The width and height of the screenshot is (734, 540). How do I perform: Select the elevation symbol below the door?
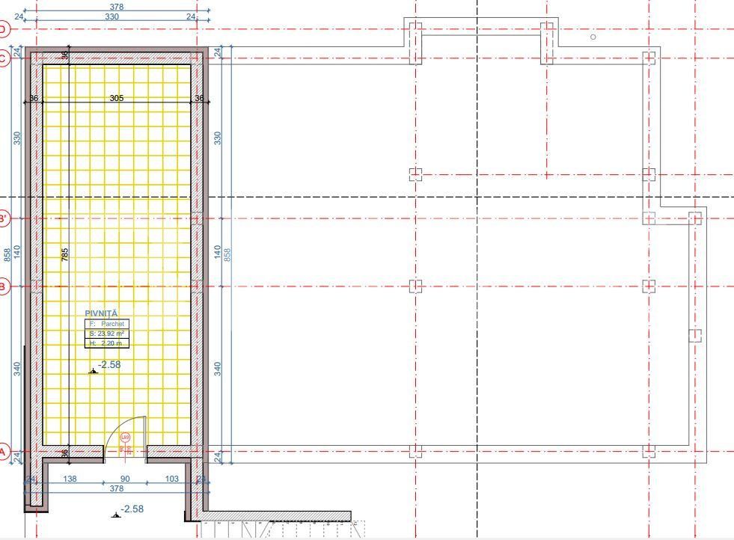[x=115, y=514]
